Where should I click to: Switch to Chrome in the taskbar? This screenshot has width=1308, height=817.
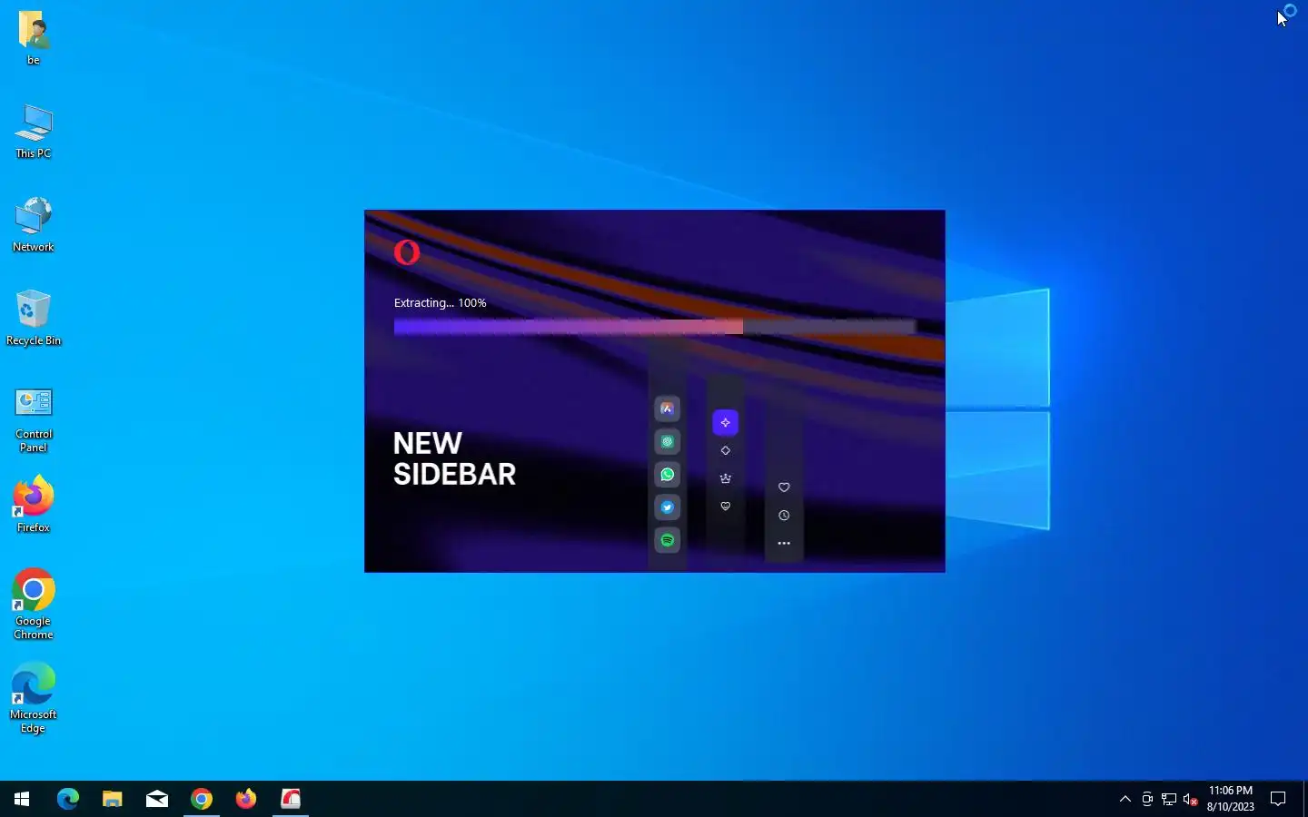coord(202,799)
